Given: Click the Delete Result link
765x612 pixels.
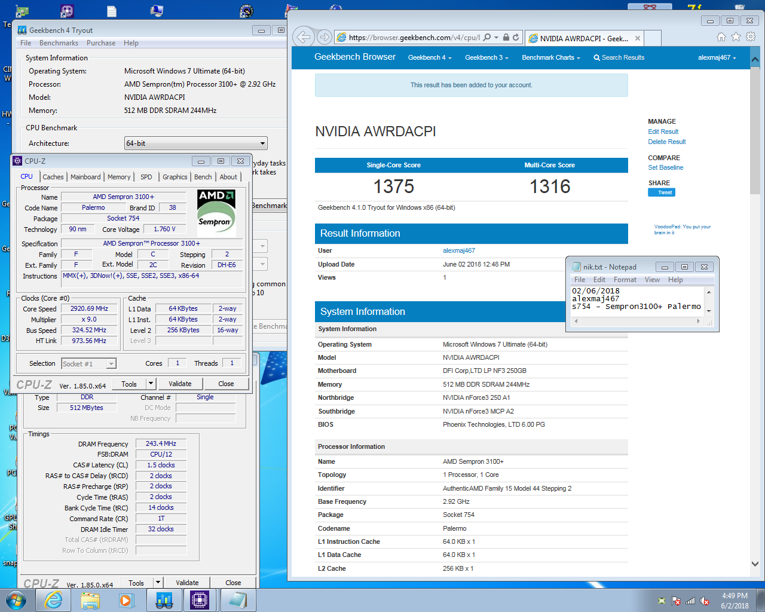Looking at the screenshot, I should [x=666, y=142].
